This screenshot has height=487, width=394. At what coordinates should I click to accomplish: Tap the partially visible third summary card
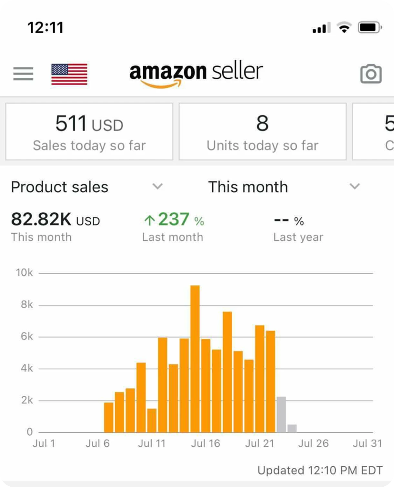pyautogui.click(x=374, y=132)
